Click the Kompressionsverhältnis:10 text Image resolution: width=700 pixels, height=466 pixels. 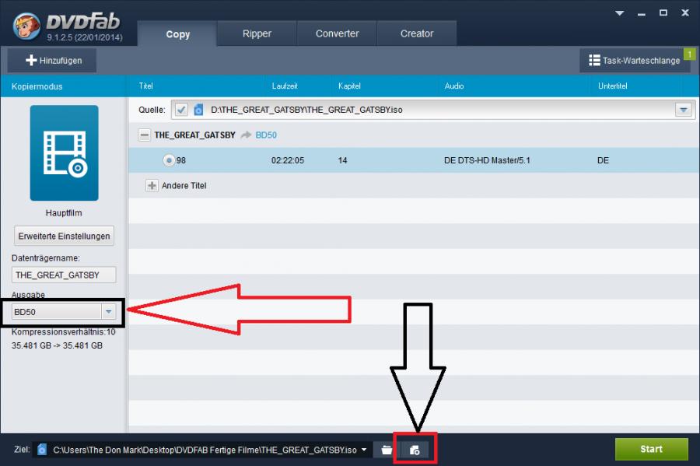click(x=64, y=331)
